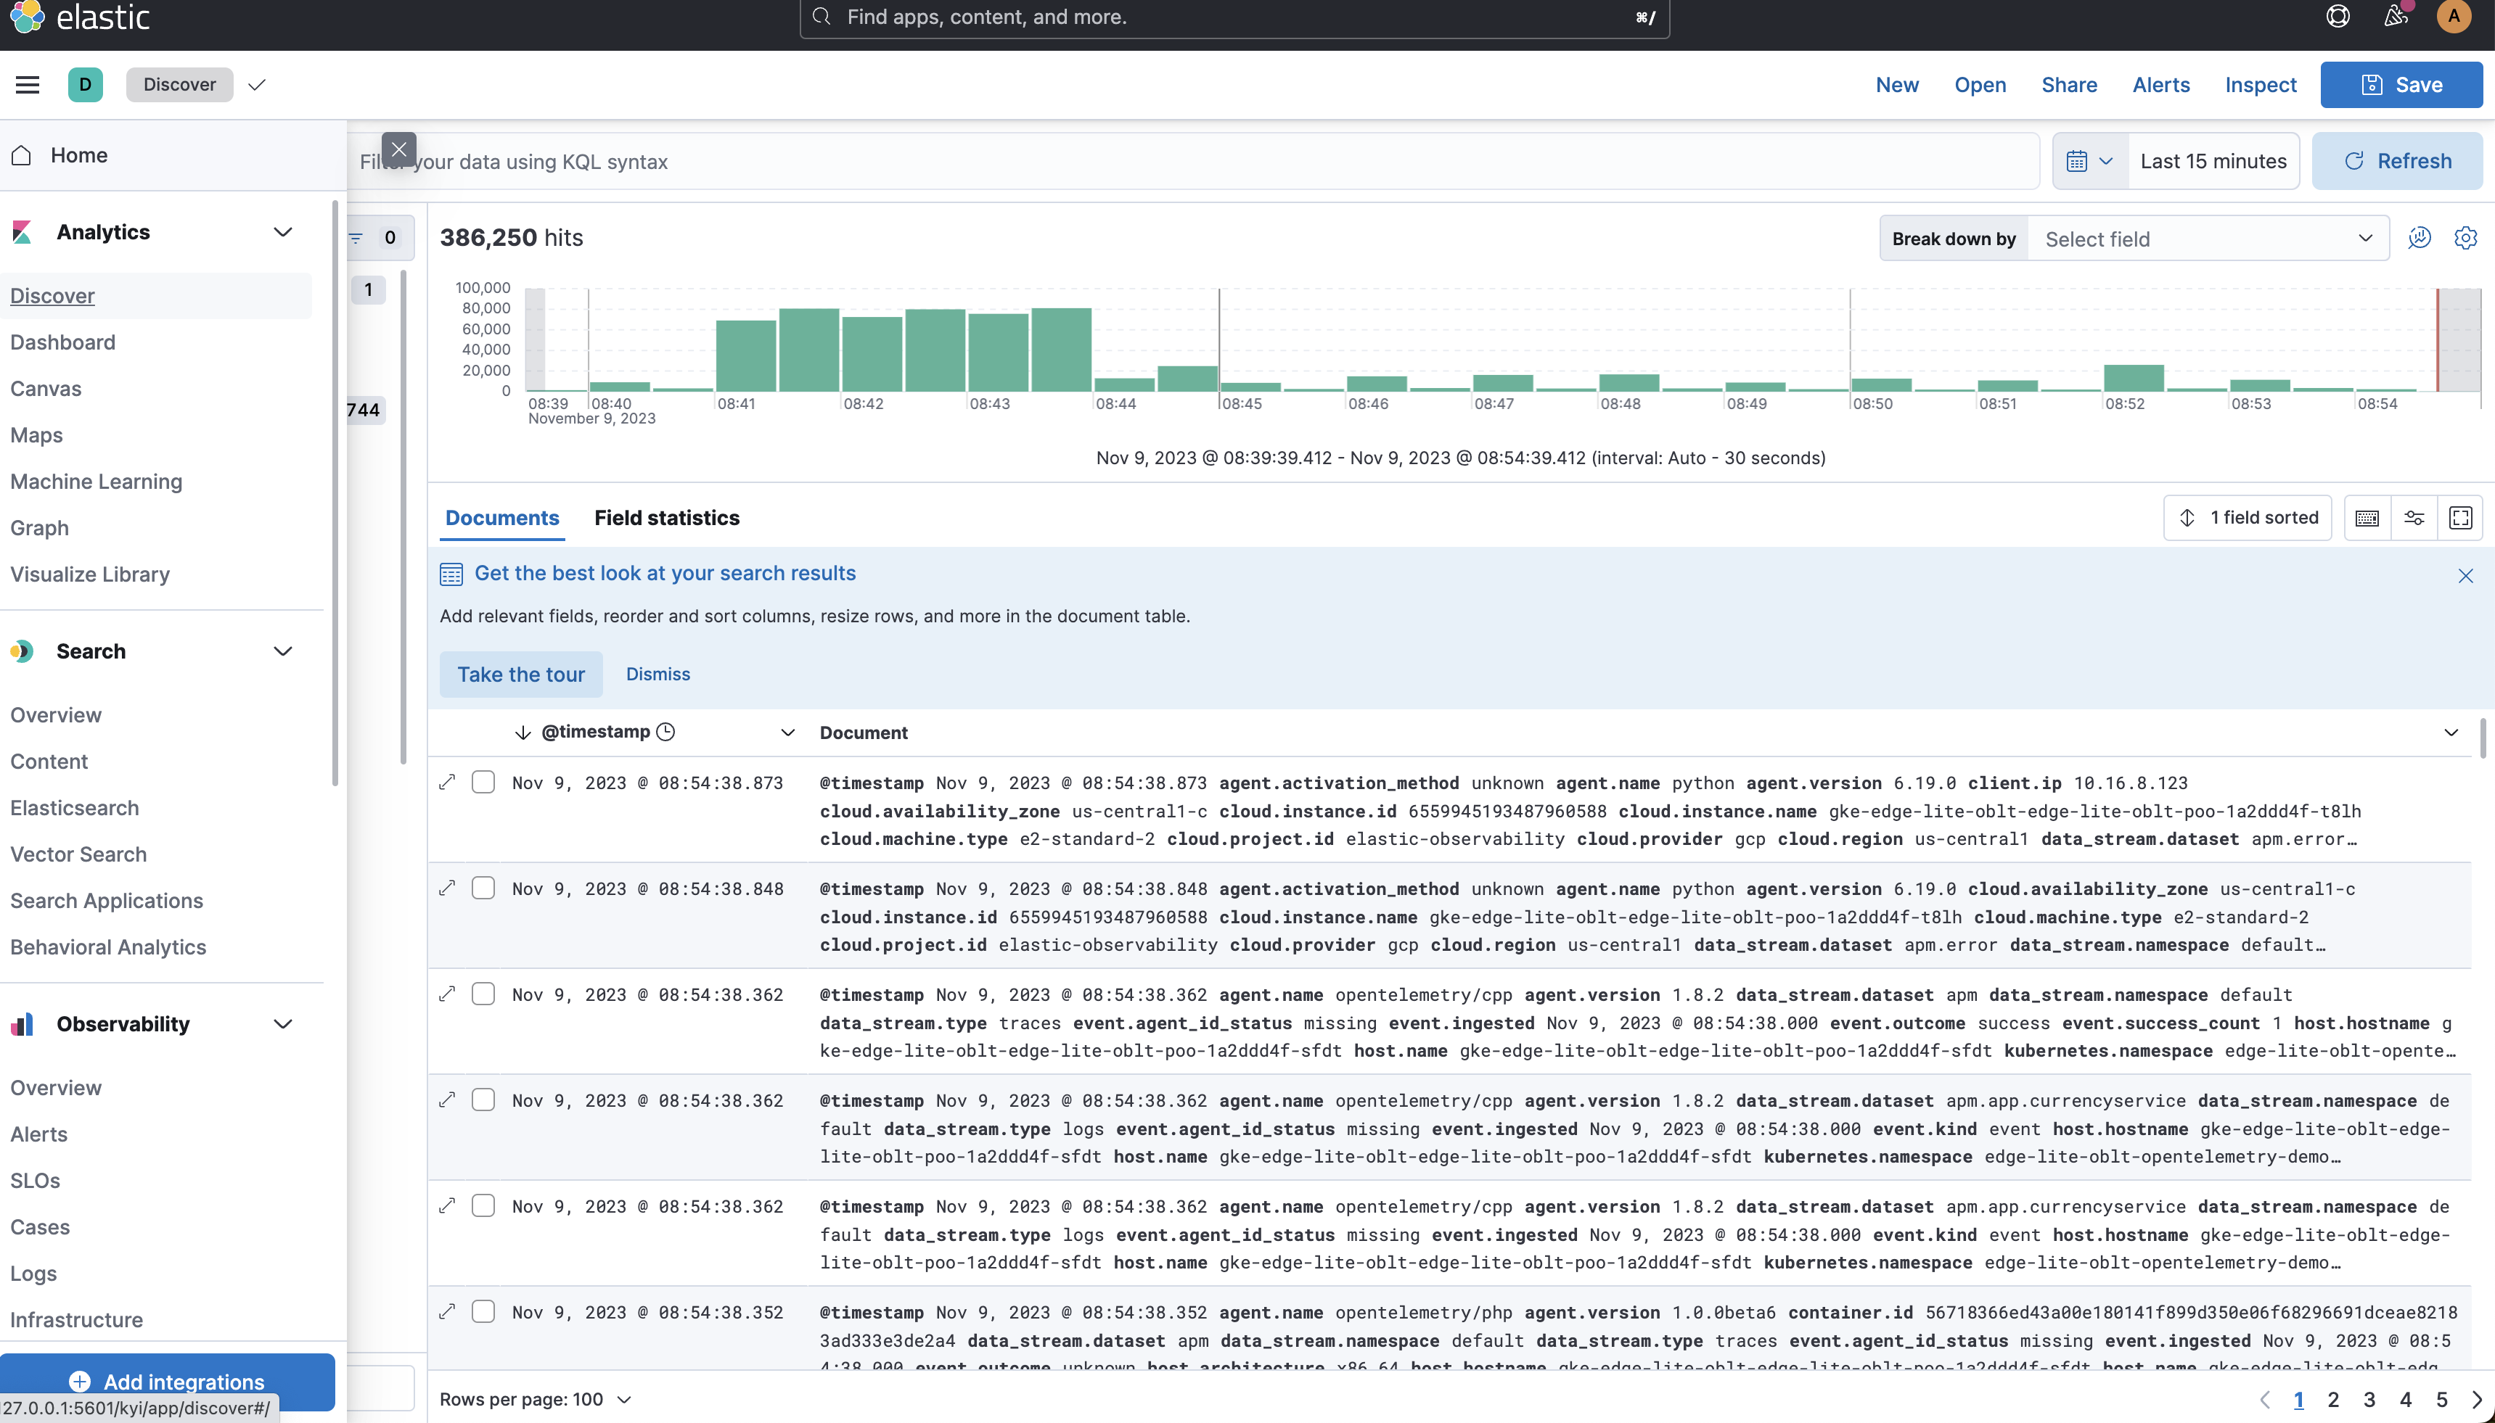Click the Search section icon in sidebar
The image size is (2495, 1423).
pos(24,651)
